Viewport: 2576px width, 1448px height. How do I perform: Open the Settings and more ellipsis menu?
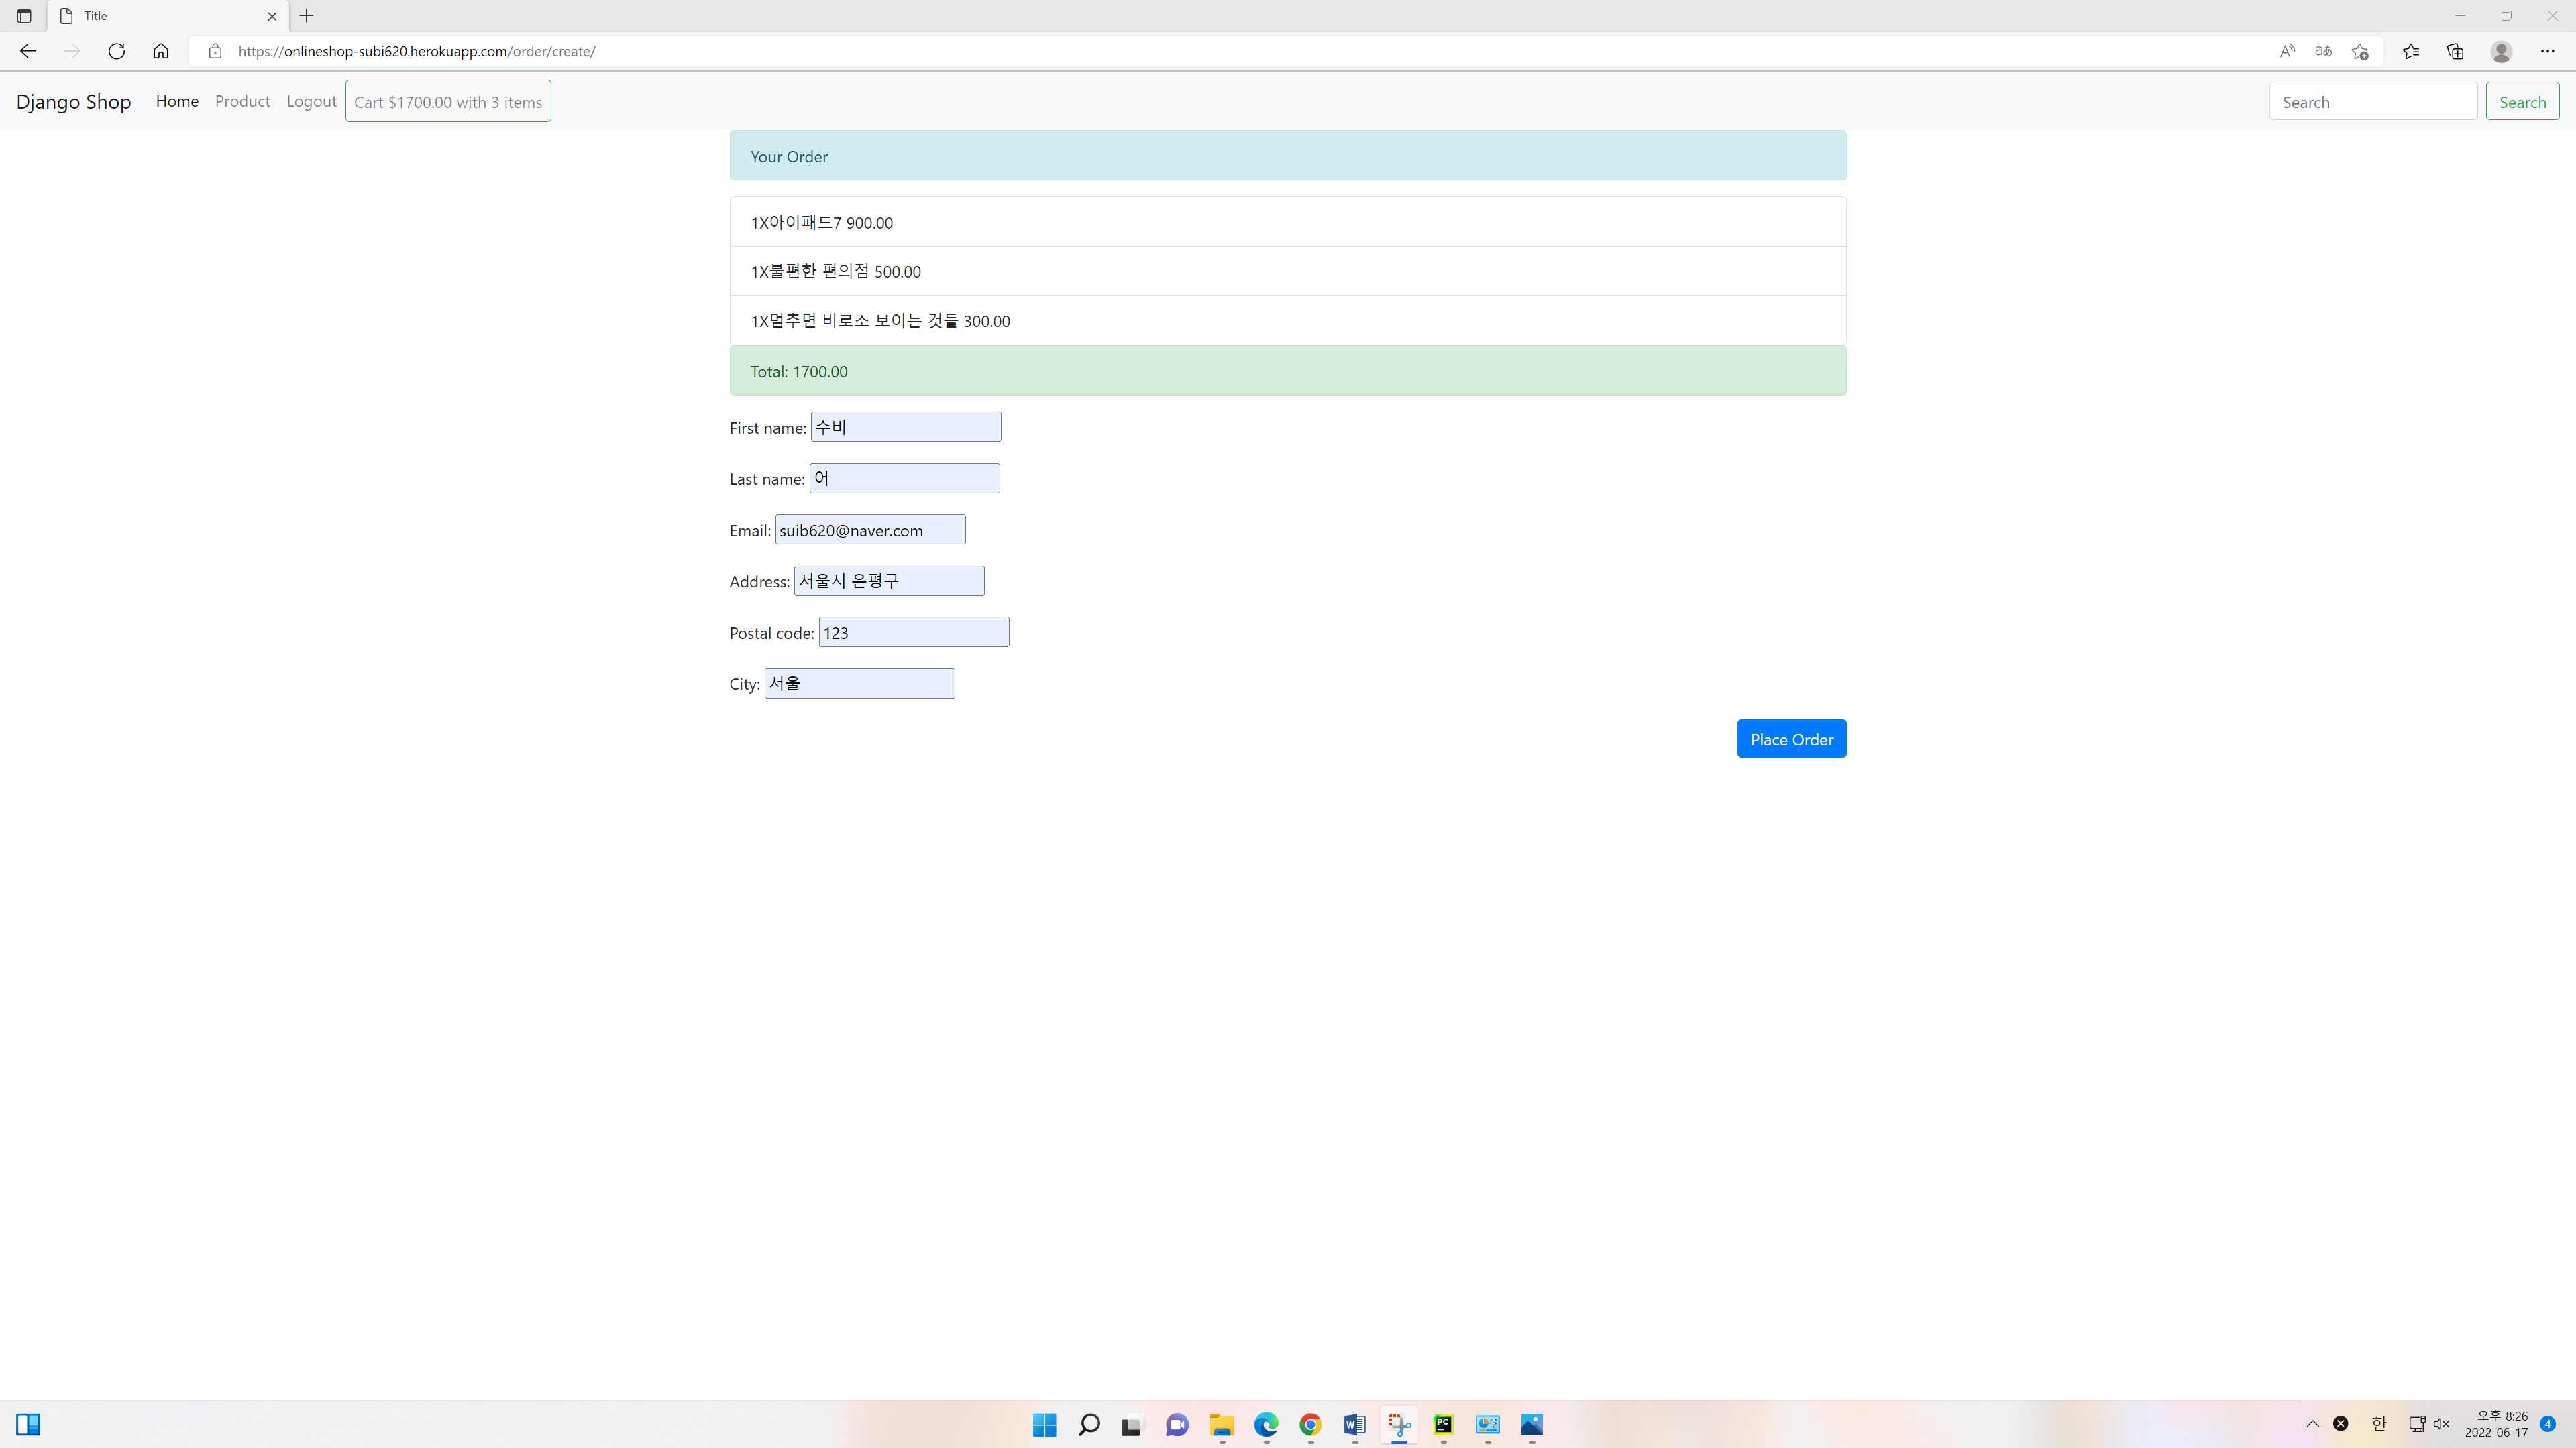[2547, 51]
